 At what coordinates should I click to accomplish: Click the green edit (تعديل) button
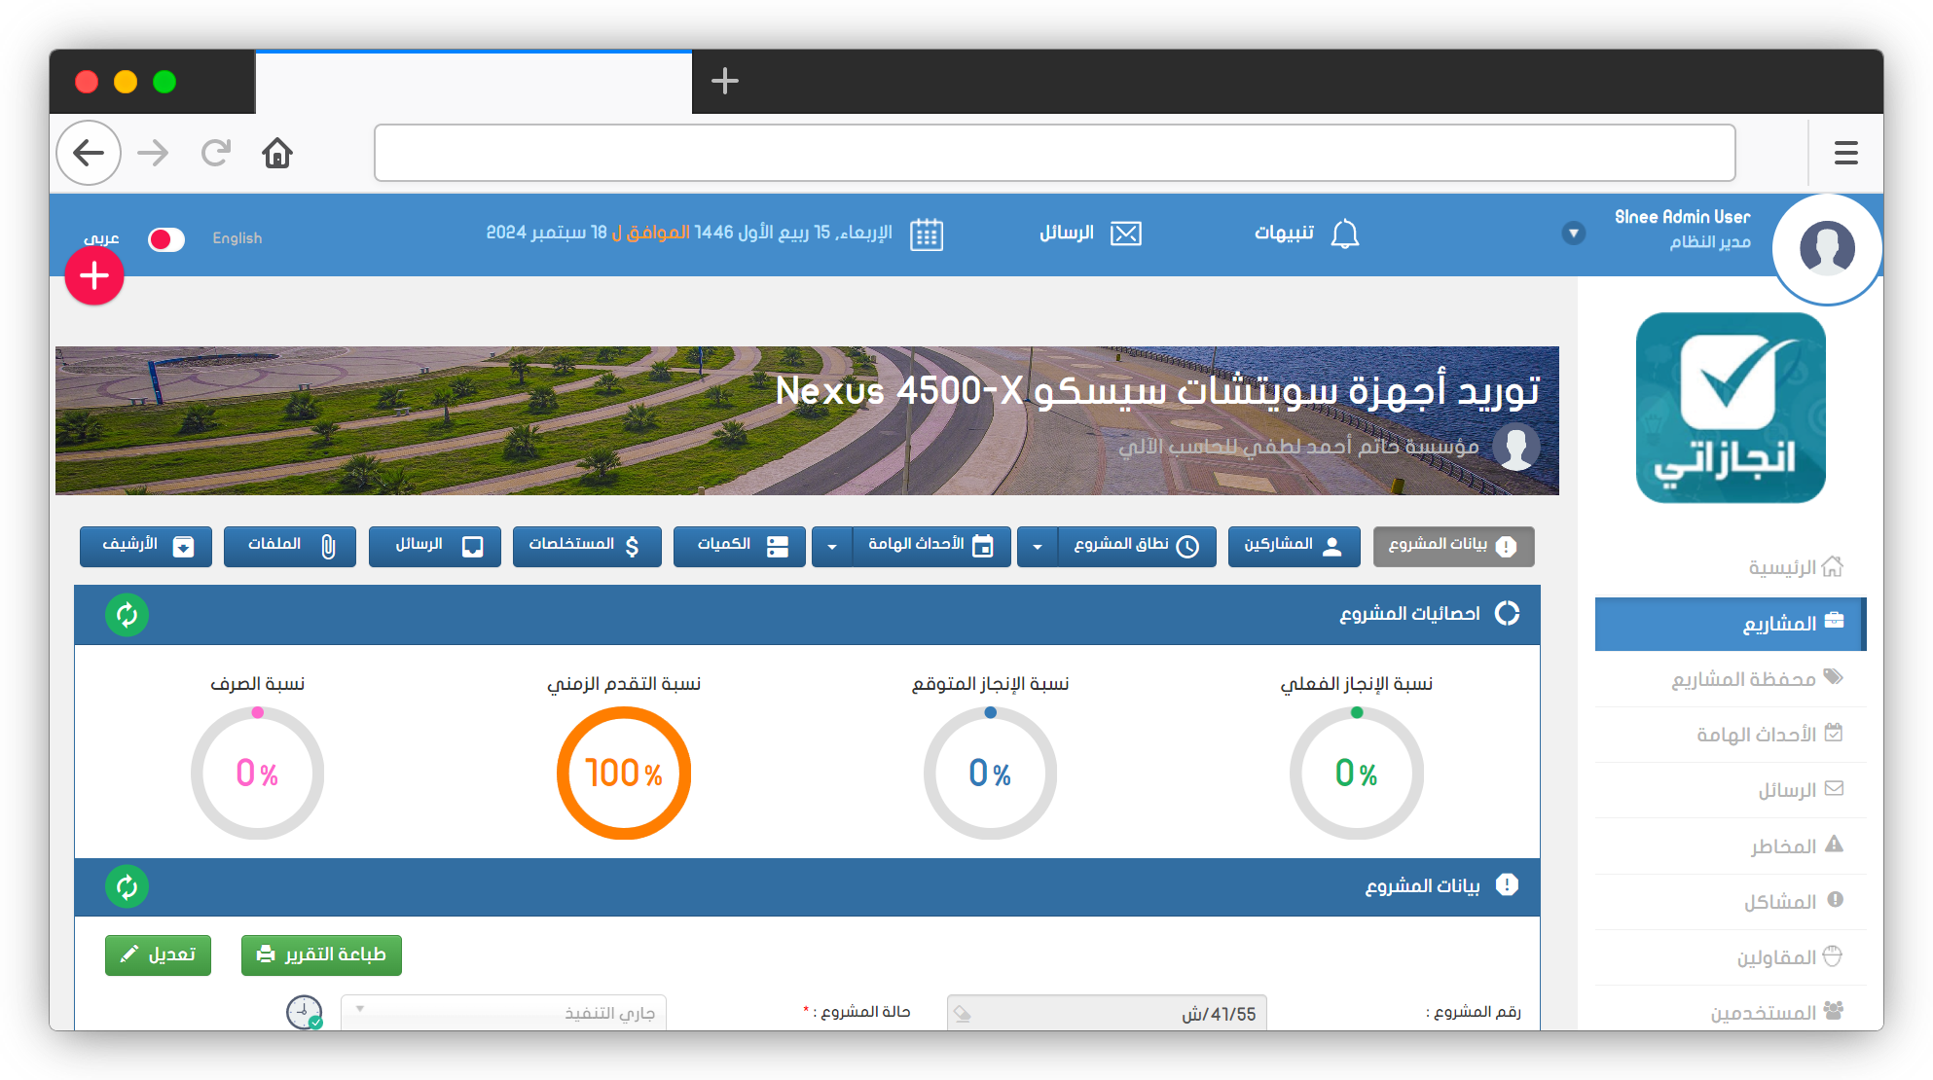159,954
